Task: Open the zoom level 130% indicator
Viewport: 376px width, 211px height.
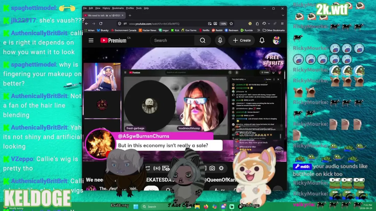Action: point(223,24)
